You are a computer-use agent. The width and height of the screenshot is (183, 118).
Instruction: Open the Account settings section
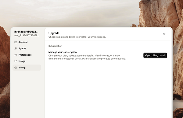[x=27, y=42]
